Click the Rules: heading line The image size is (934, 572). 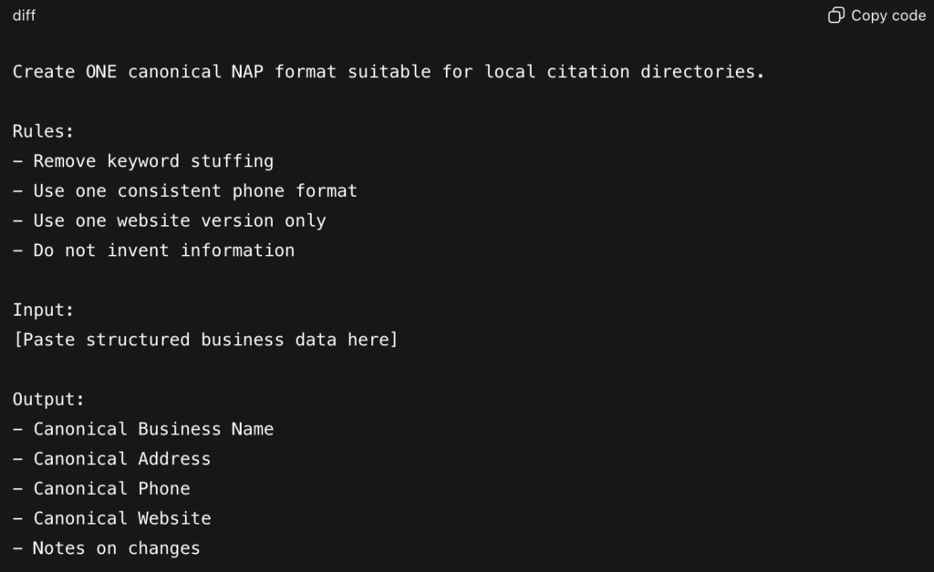[44, 131]
